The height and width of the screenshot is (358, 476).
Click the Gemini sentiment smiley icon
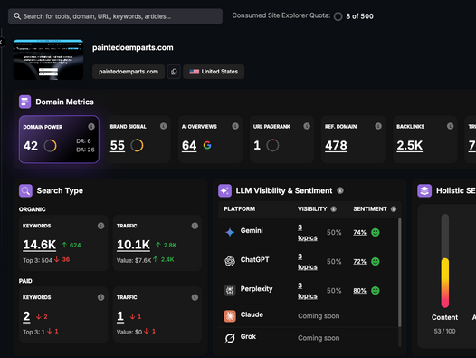click(376, 232)
